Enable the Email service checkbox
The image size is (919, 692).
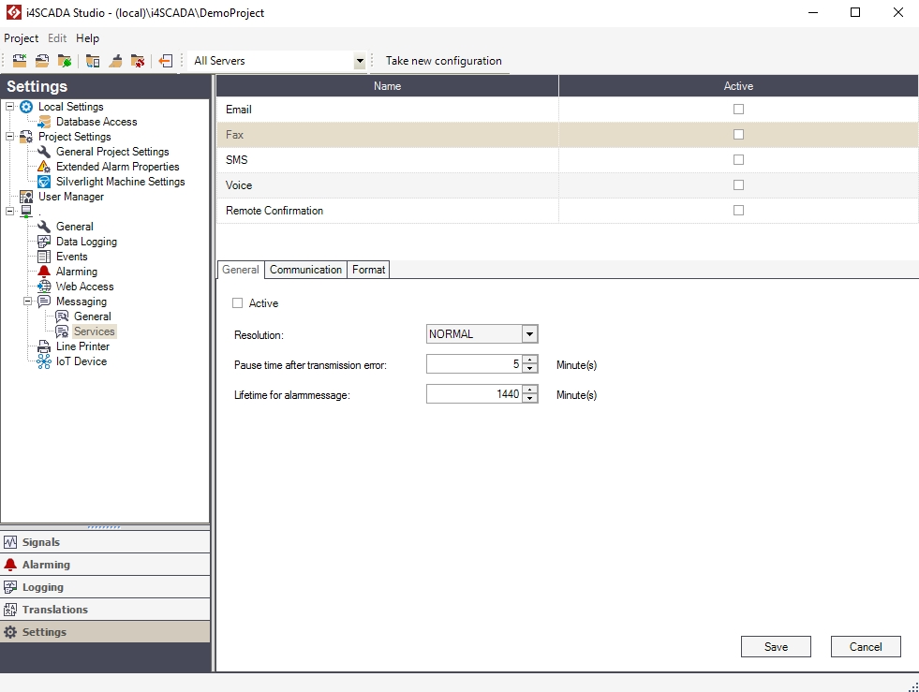click(x=738, y=110)
